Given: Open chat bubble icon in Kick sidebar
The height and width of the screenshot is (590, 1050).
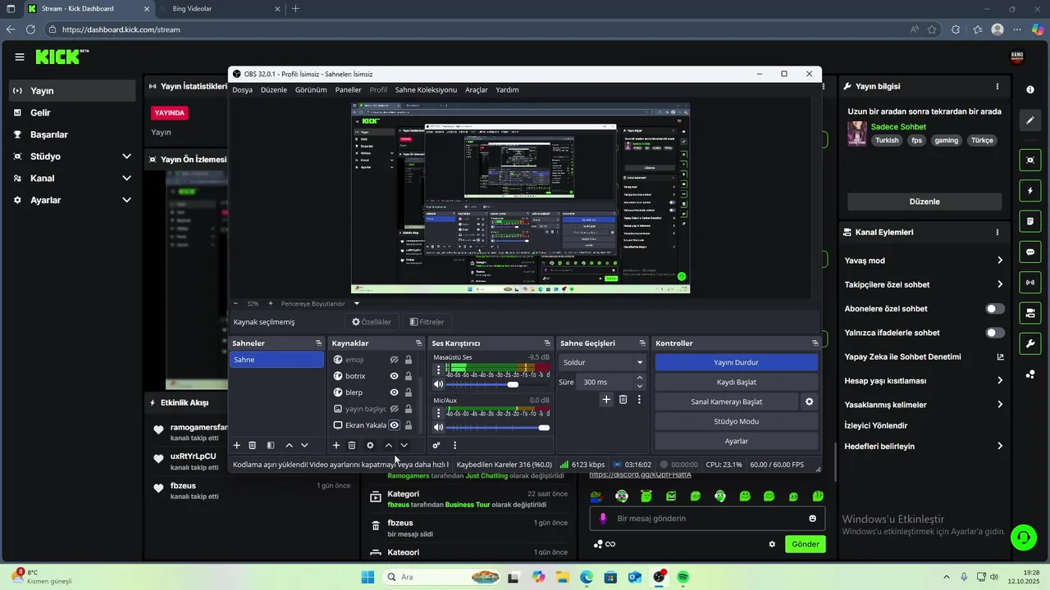Looking at the screenshot, I should point(1030,252).
